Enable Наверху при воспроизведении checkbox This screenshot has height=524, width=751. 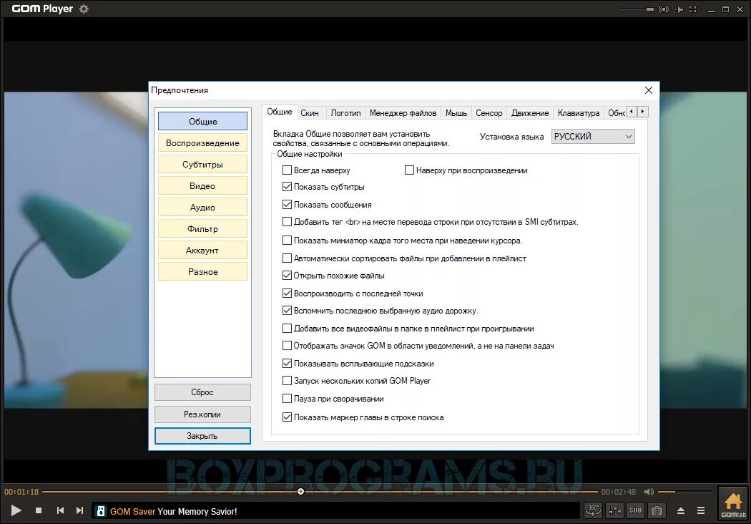pyautogui.click(x=409, y=170)
